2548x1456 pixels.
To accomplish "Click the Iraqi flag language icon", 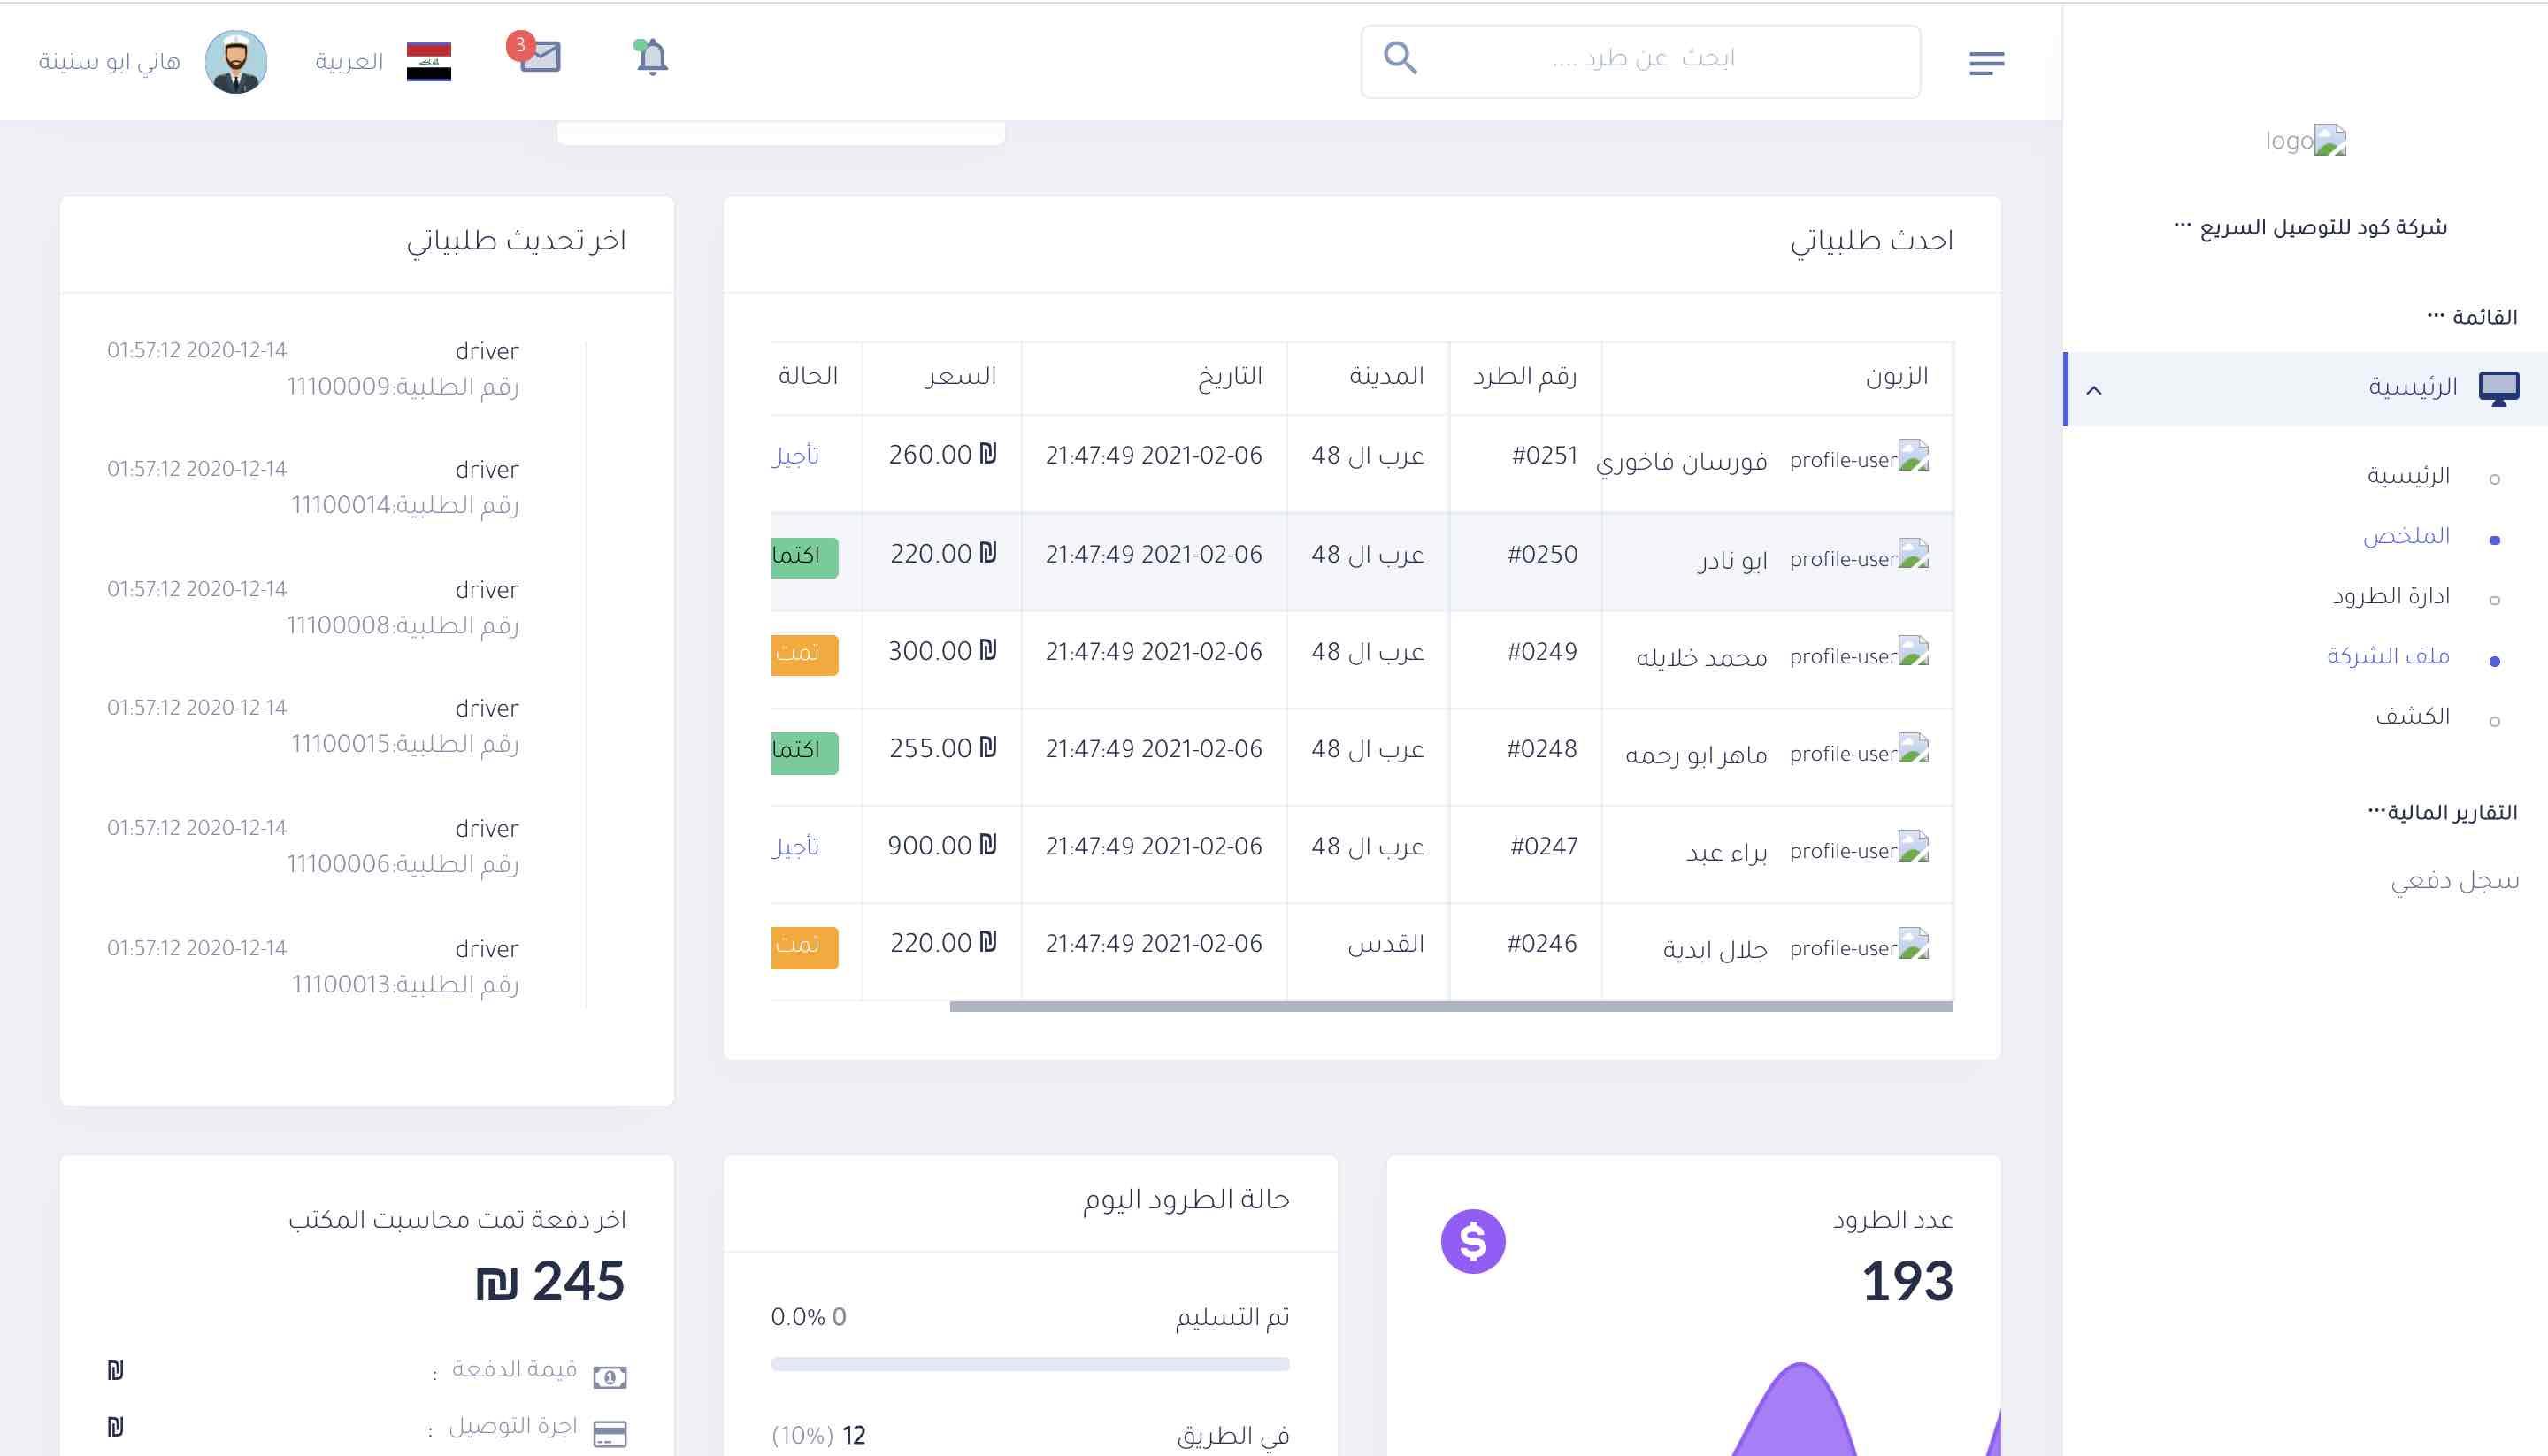I will [x=429, y=62].
